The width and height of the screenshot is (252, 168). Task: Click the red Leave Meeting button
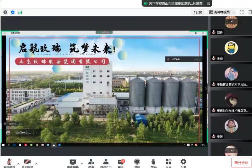(241, 163)
